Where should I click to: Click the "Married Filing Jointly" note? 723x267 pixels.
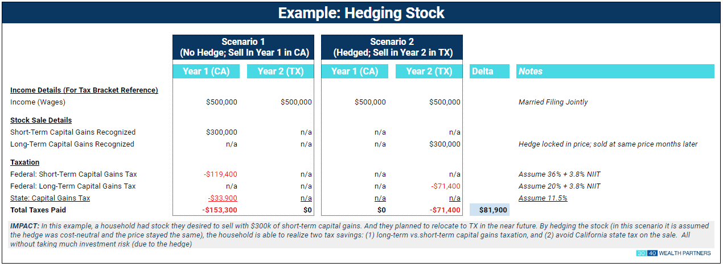[x=553, y=102]
